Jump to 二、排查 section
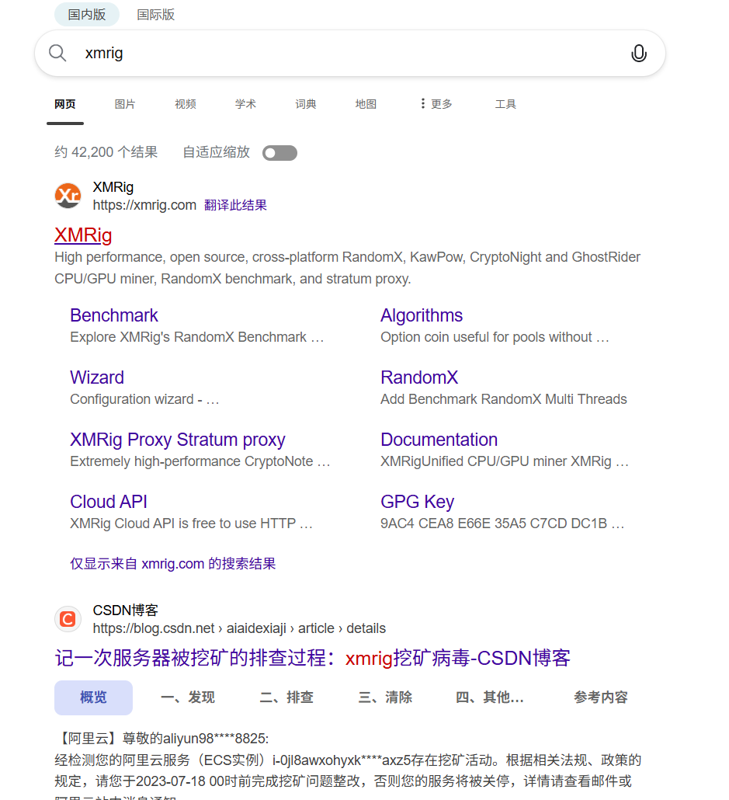This screenshot has height=800, width=729. (286, 697)
